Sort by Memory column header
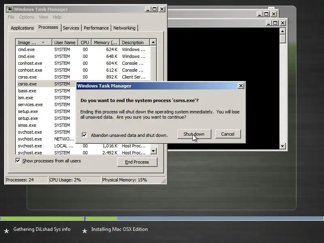The height and width of the screenshot is (243, 324). (106, 43)
